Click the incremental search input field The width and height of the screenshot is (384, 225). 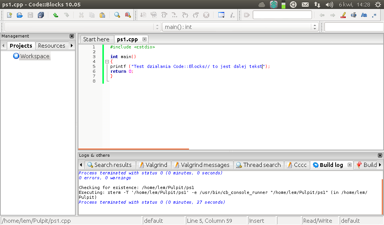tap(282, 15)
